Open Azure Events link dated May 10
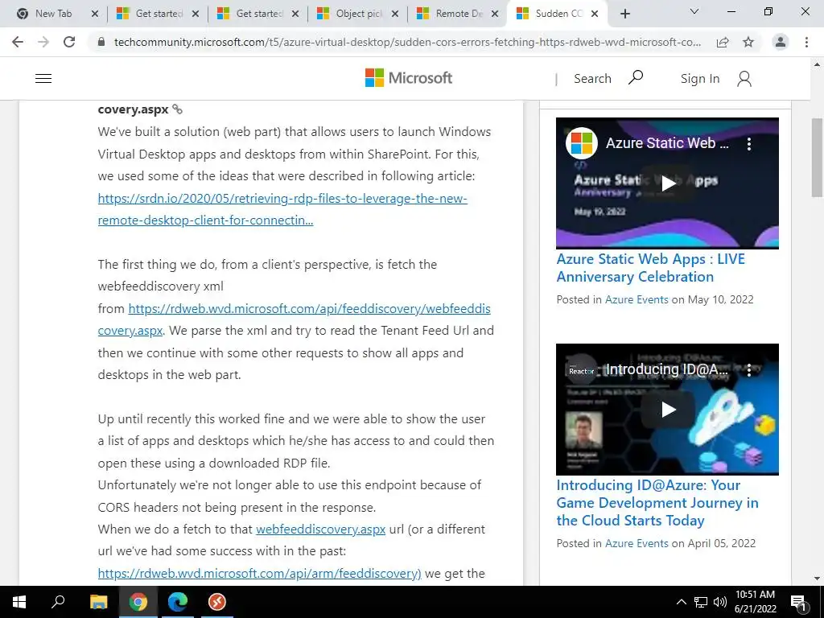The image size is (824, 618). [x=637, y=299]
